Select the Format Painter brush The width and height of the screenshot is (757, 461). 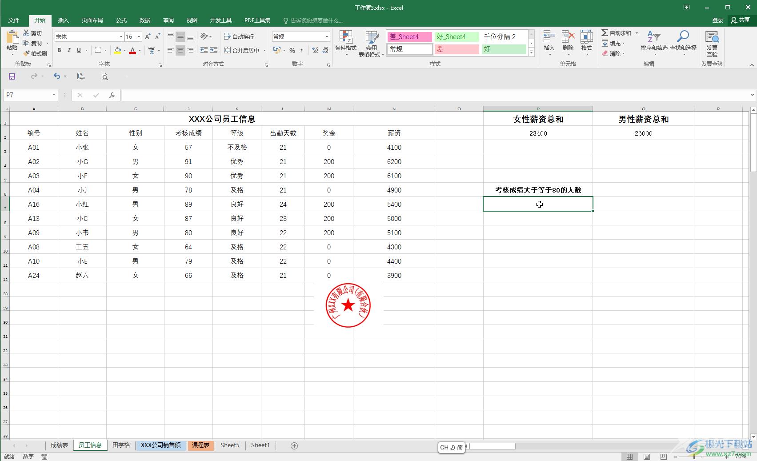[26, 53]
